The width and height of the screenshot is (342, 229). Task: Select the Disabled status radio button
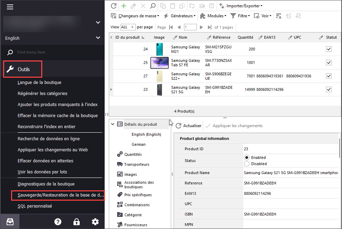coord(246,164)
